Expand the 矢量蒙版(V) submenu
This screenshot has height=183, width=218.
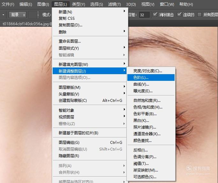90,94
